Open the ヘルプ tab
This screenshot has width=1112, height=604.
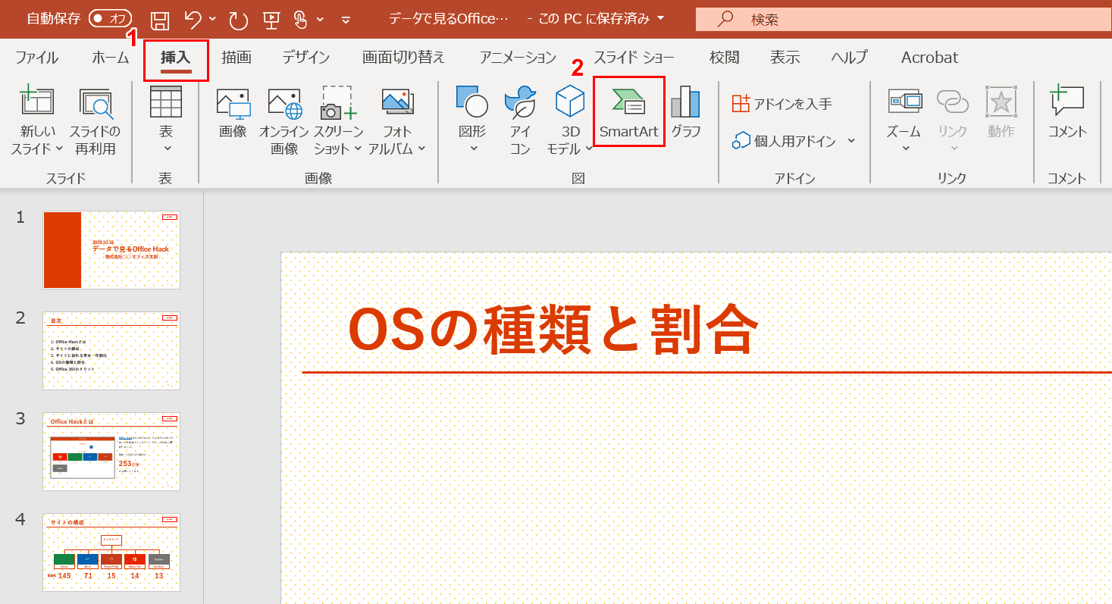click(849, 58)
